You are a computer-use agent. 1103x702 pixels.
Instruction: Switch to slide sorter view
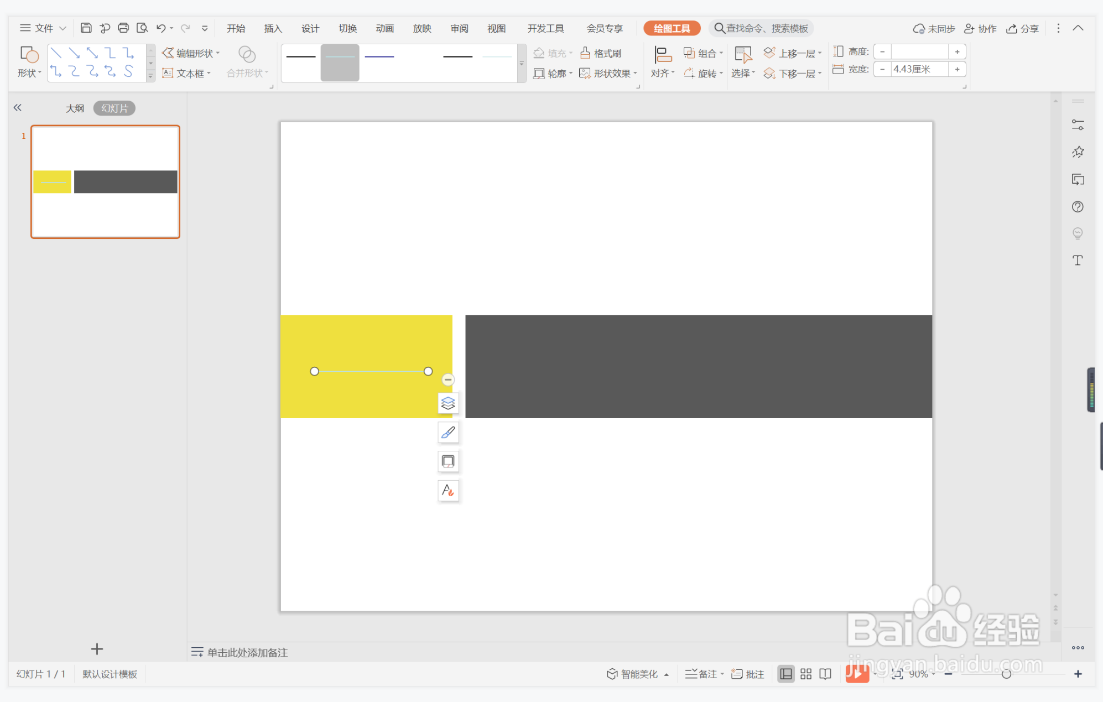click(x=806, y=674)
